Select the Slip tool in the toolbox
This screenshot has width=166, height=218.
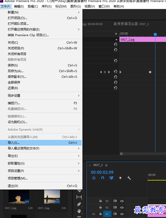(x=79, y=197)
